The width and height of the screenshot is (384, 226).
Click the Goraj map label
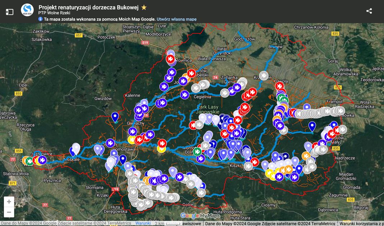[x=333, y=61]
